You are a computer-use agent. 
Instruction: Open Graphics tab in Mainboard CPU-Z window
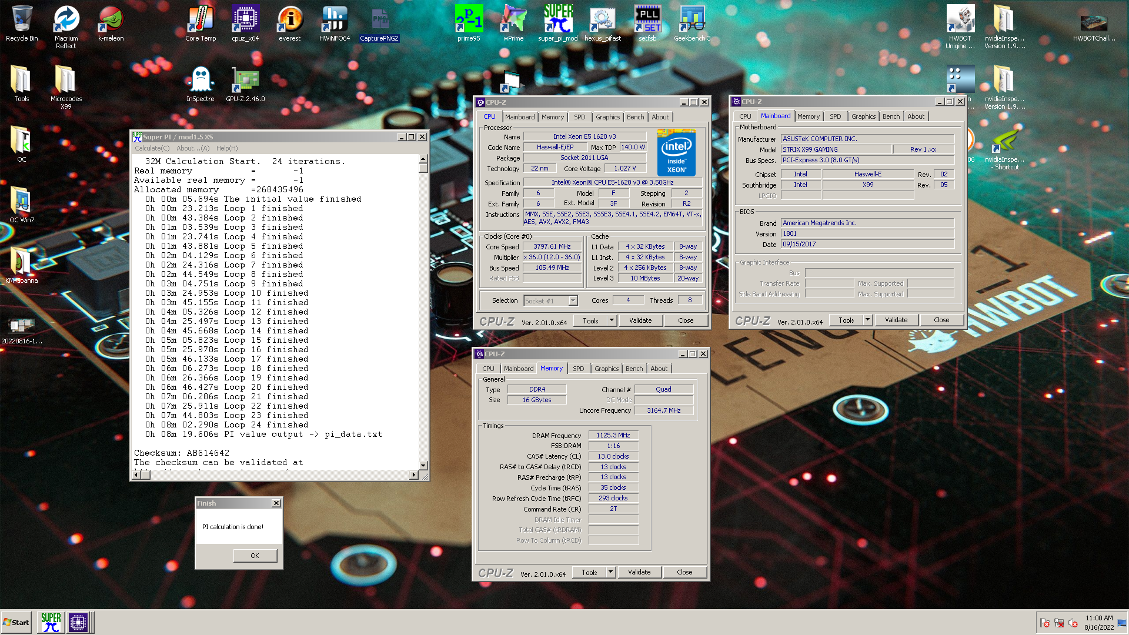point(863,116)
